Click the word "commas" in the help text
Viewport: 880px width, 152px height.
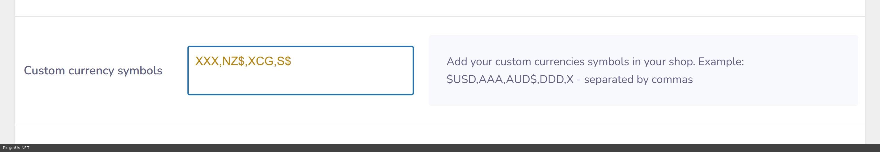(672, 80)
